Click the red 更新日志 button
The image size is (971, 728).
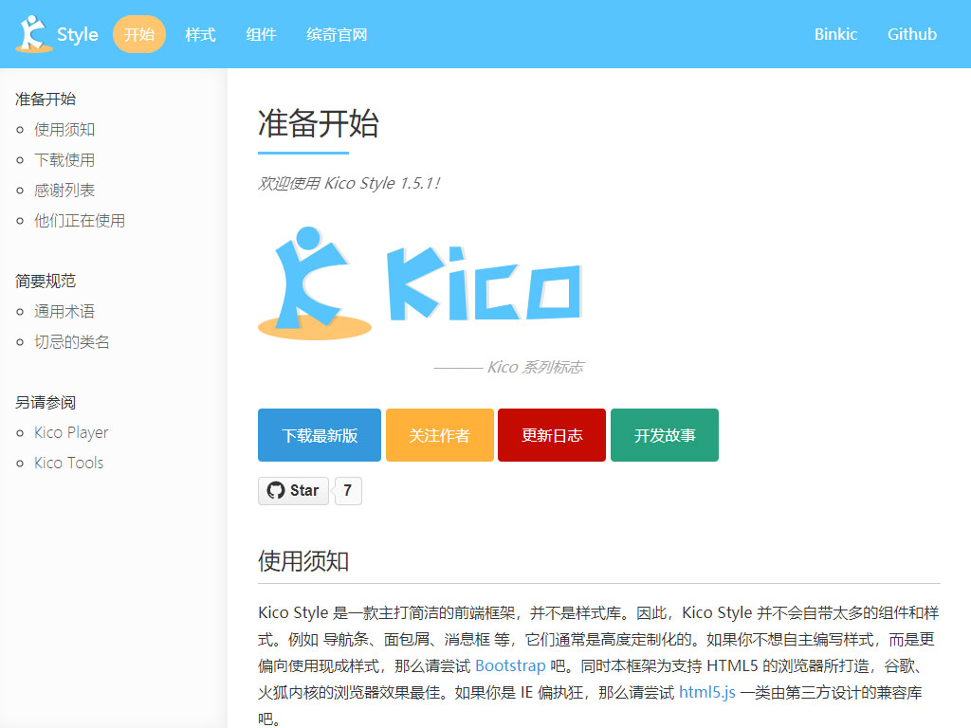click(x=552, y=435)
